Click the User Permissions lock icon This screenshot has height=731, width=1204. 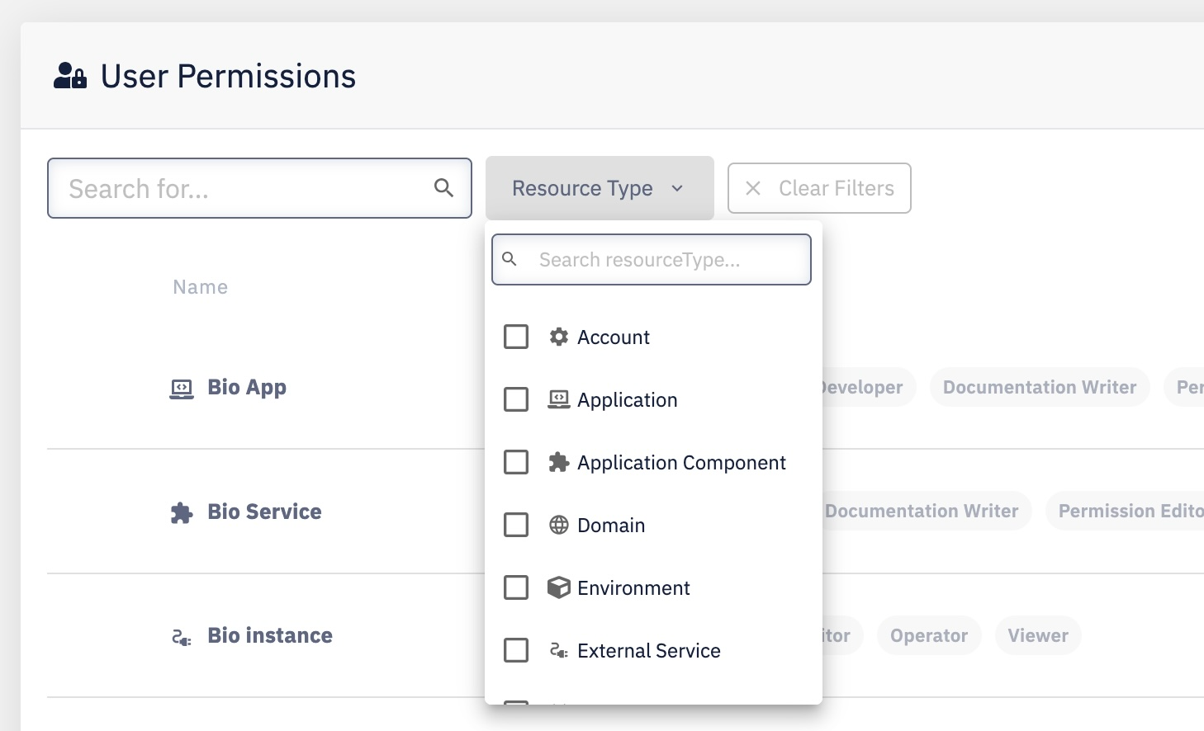tap(70, 76)
